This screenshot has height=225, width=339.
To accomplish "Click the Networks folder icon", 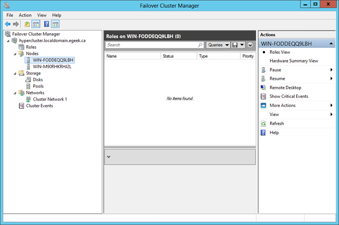I will pyautogui.click(x=21, y=93).
